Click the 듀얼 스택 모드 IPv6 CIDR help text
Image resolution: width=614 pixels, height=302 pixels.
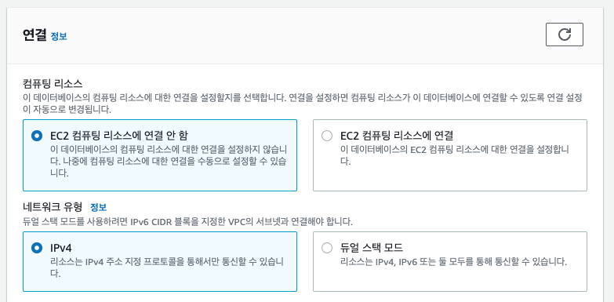187,222
